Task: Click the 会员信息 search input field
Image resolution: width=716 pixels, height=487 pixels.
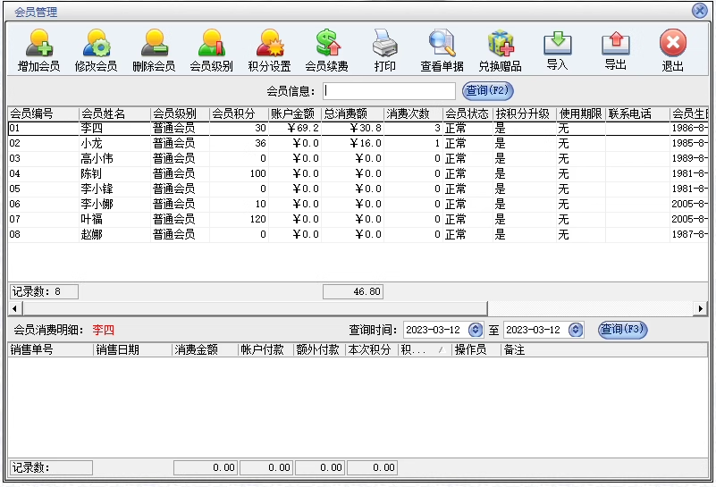Action: pyautogui.click(x=389, y=91)
